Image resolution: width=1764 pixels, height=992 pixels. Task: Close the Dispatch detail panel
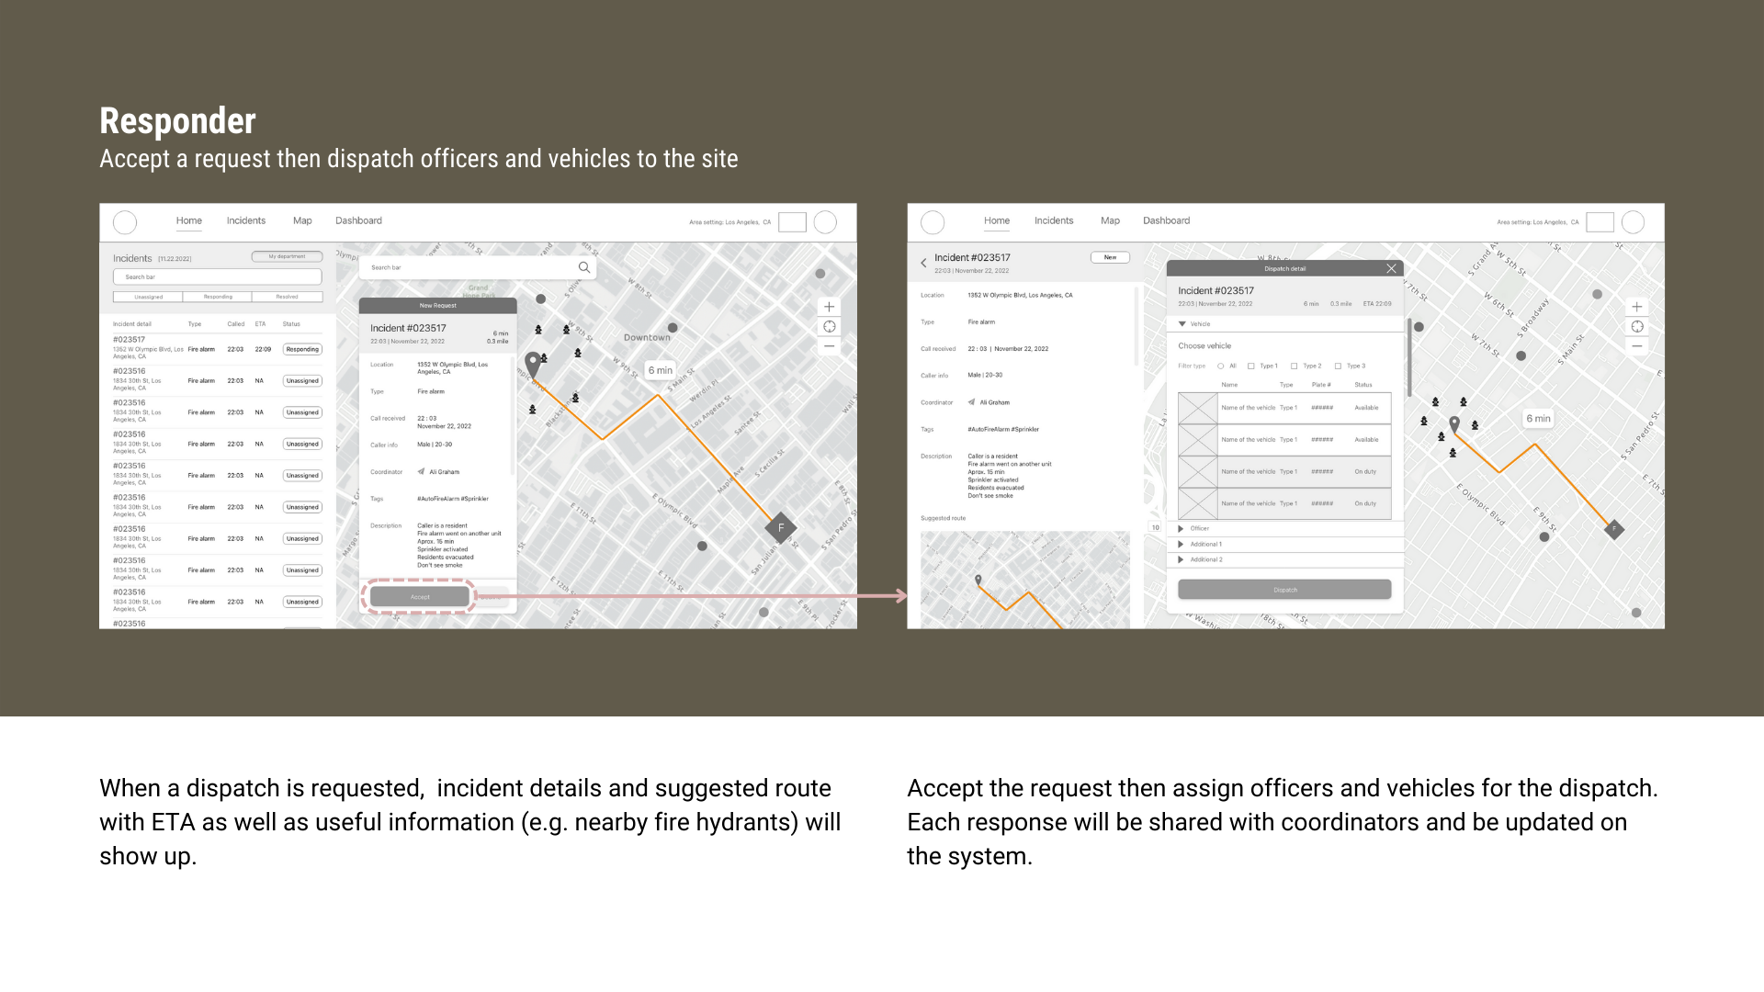(1391, 268)
